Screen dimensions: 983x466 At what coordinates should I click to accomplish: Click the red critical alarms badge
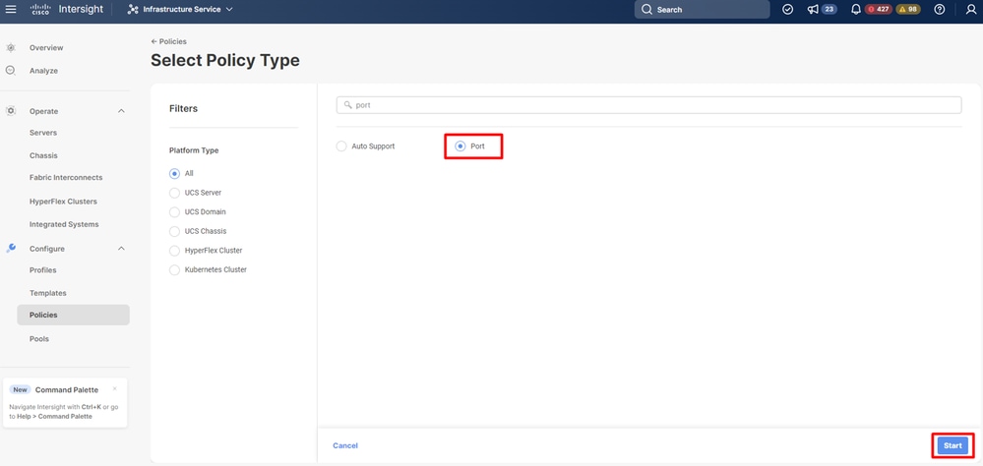coord(879,10)
